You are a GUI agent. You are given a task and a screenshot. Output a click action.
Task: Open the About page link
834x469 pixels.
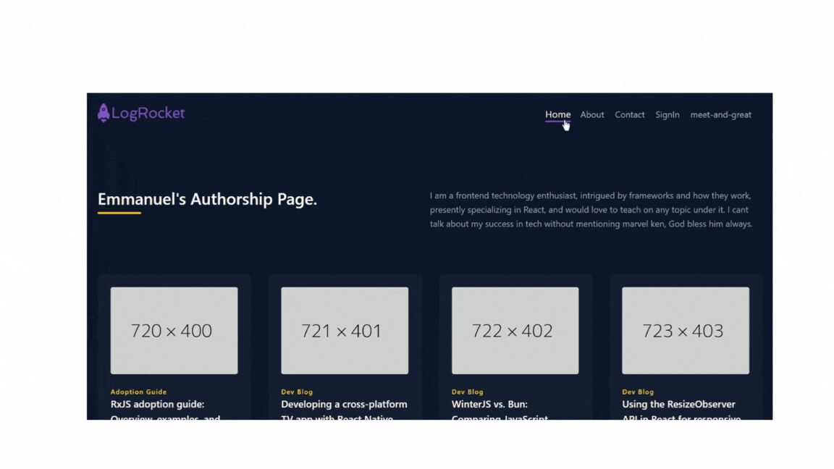(591, 114)
